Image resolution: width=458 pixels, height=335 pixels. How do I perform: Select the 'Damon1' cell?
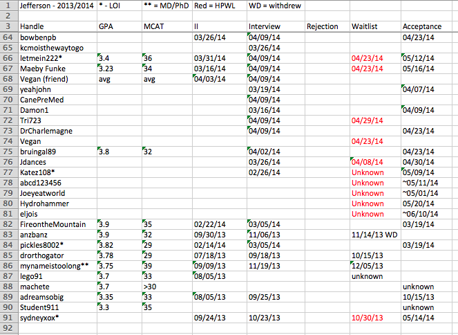coord(57,110)
